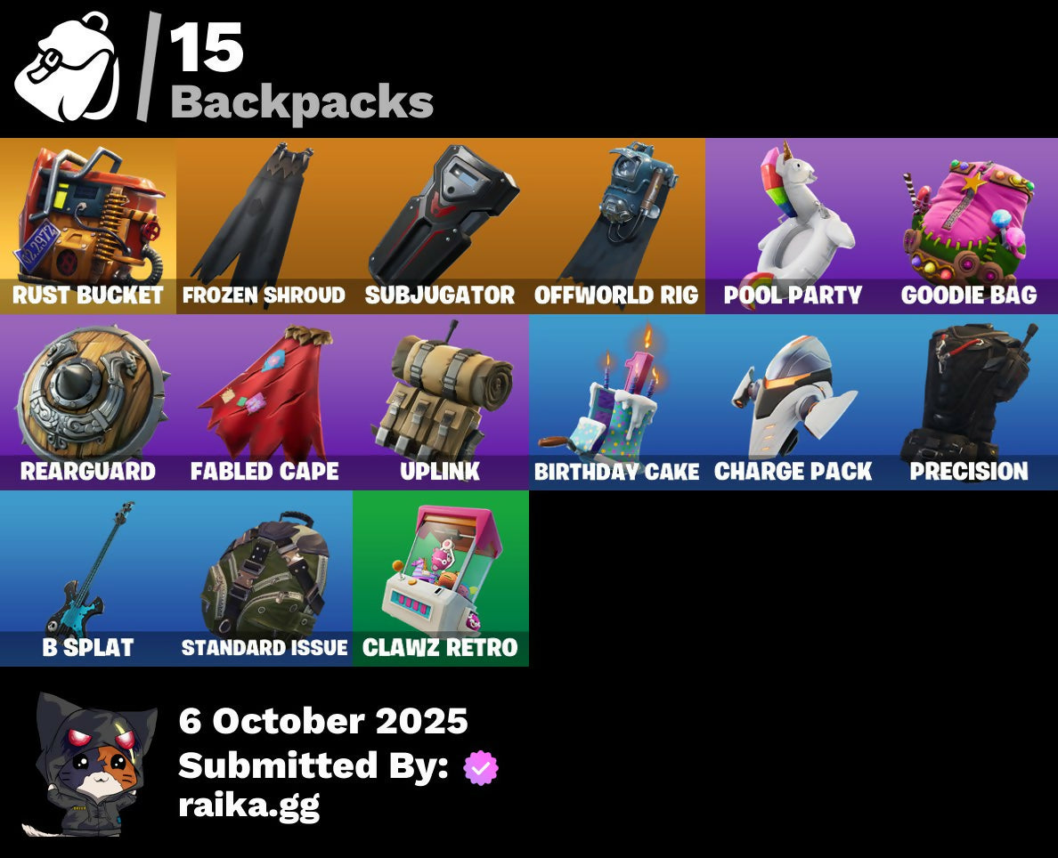Click the 15 Backpacks heading
Viewport: 1058px width, 858px height.
click(302, 71)
